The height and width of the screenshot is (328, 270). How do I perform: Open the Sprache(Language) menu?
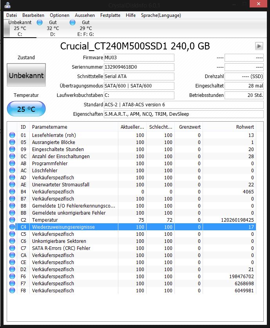point(161,15)
